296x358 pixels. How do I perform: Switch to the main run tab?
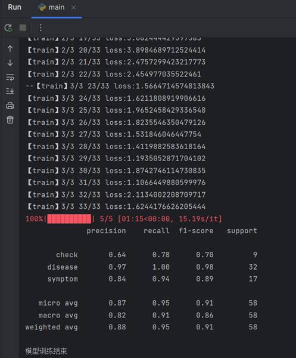coord(57,7)
